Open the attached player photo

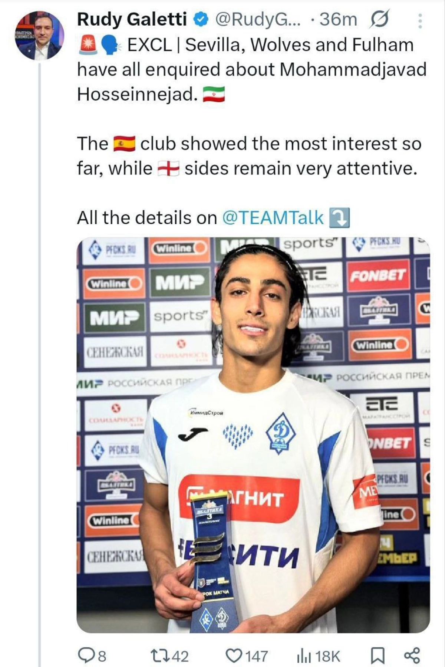coord(253,435)
